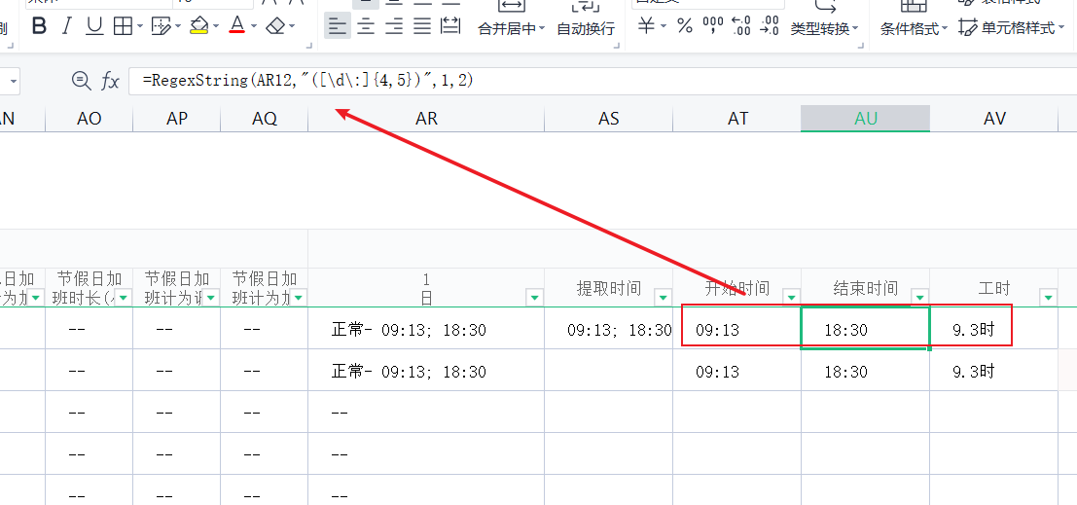The image size is (1077, 505).
Task: Select second-row 工时 cell 9.3时
Action: 994,371
